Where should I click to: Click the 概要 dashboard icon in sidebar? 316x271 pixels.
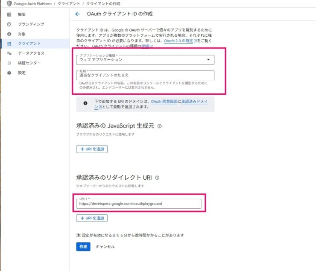tap(9, 15)
